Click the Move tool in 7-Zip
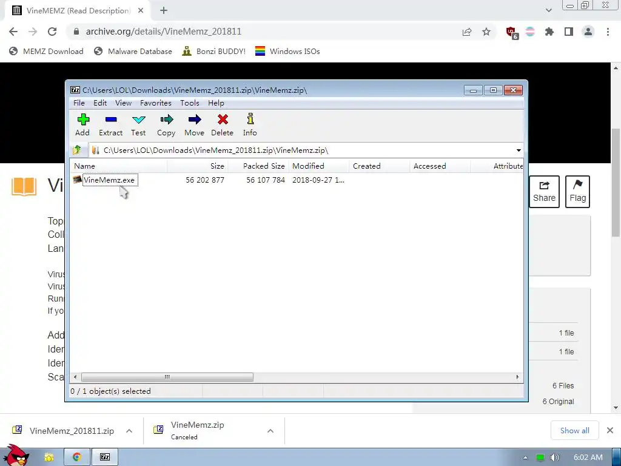The width and height of the screenshot is (621, 466). point(194,125)
